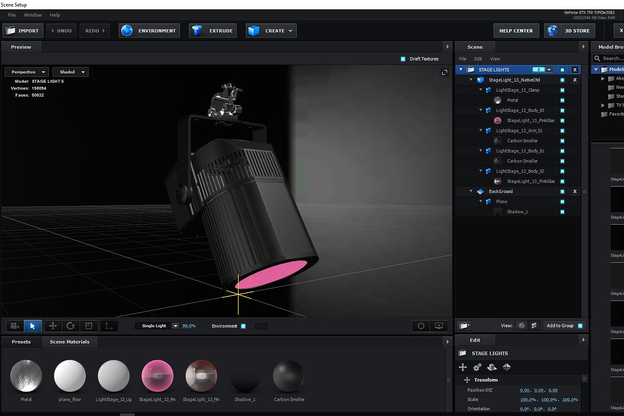Switch to the Presets tab
The image size is (624, 416).
[21, 342]
